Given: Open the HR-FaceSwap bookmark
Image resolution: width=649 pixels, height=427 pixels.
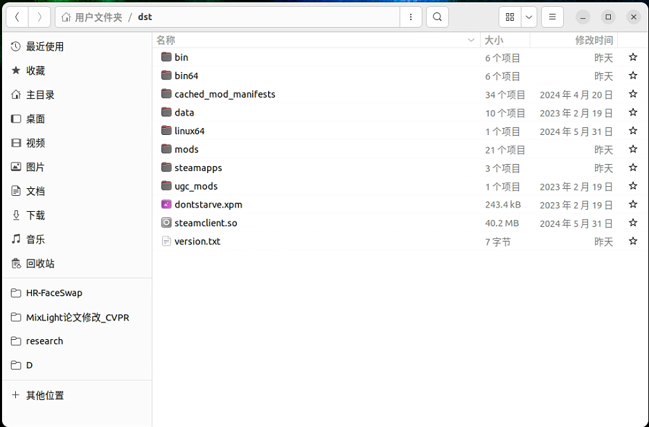Looking at the screenshot, I should pos(77,293).
